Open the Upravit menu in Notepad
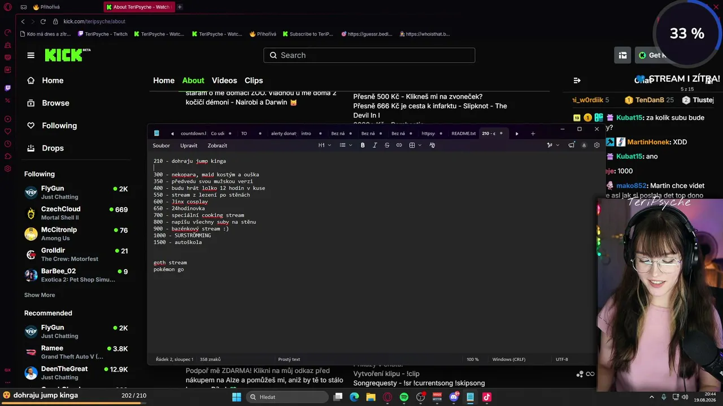 point(189,145)
